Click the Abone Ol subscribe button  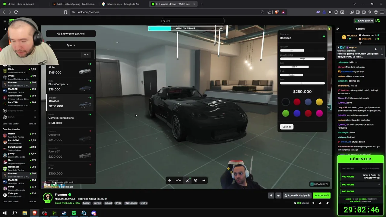coord(321,195)
